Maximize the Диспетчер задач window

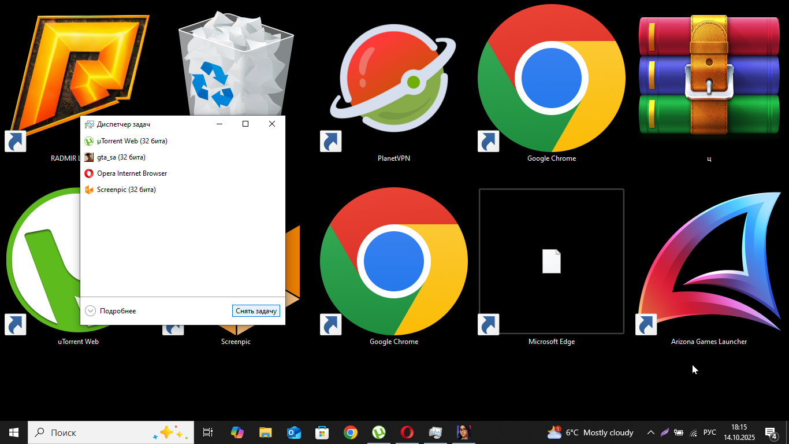point(245,124)
